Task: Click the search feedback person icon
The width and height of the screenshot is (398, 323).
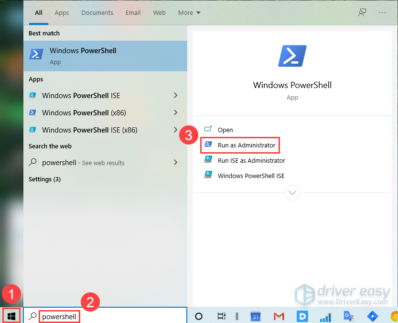Action: click(362, 12)
